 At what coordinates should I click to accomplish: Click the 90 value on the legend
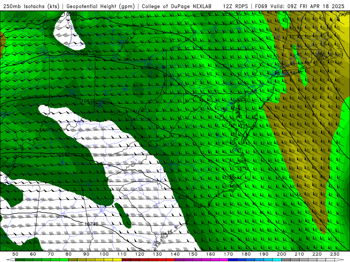tap(86, 254)
